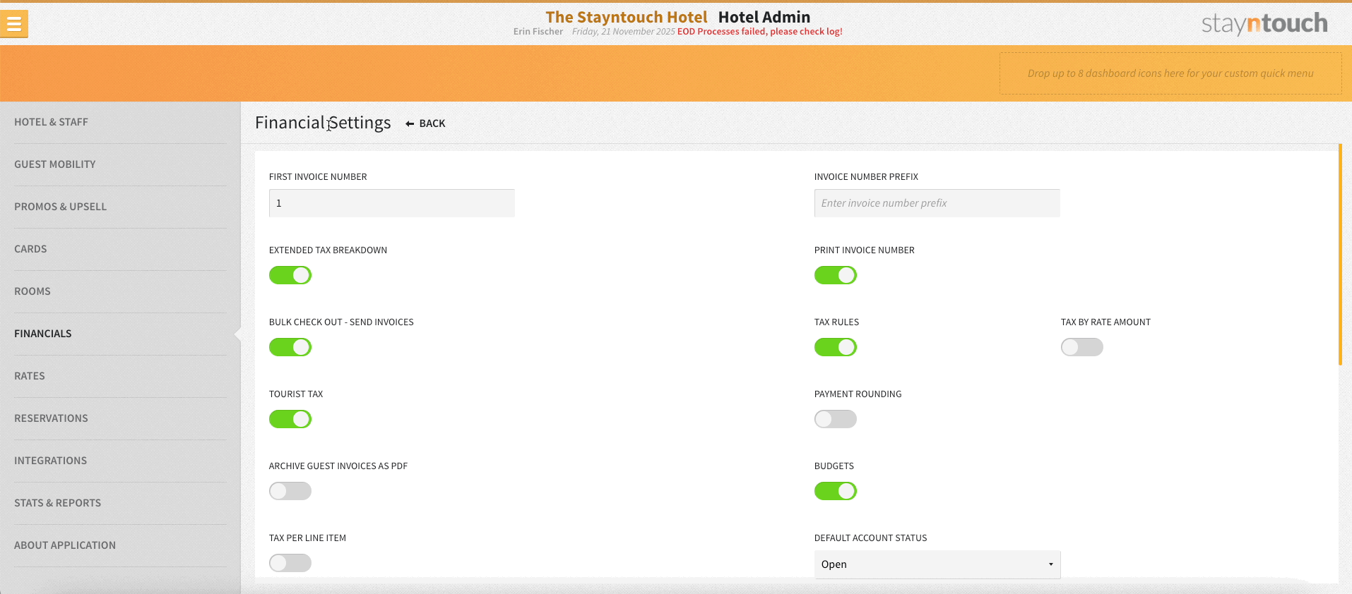Enable Archive Guest Invoices as PDF
This screenshot has width=1352, height=594.
[290, 491]
